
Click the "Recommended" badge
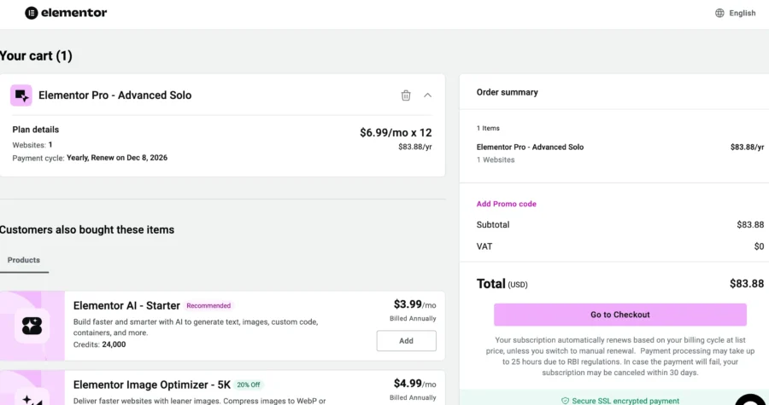tap(208, 306)
